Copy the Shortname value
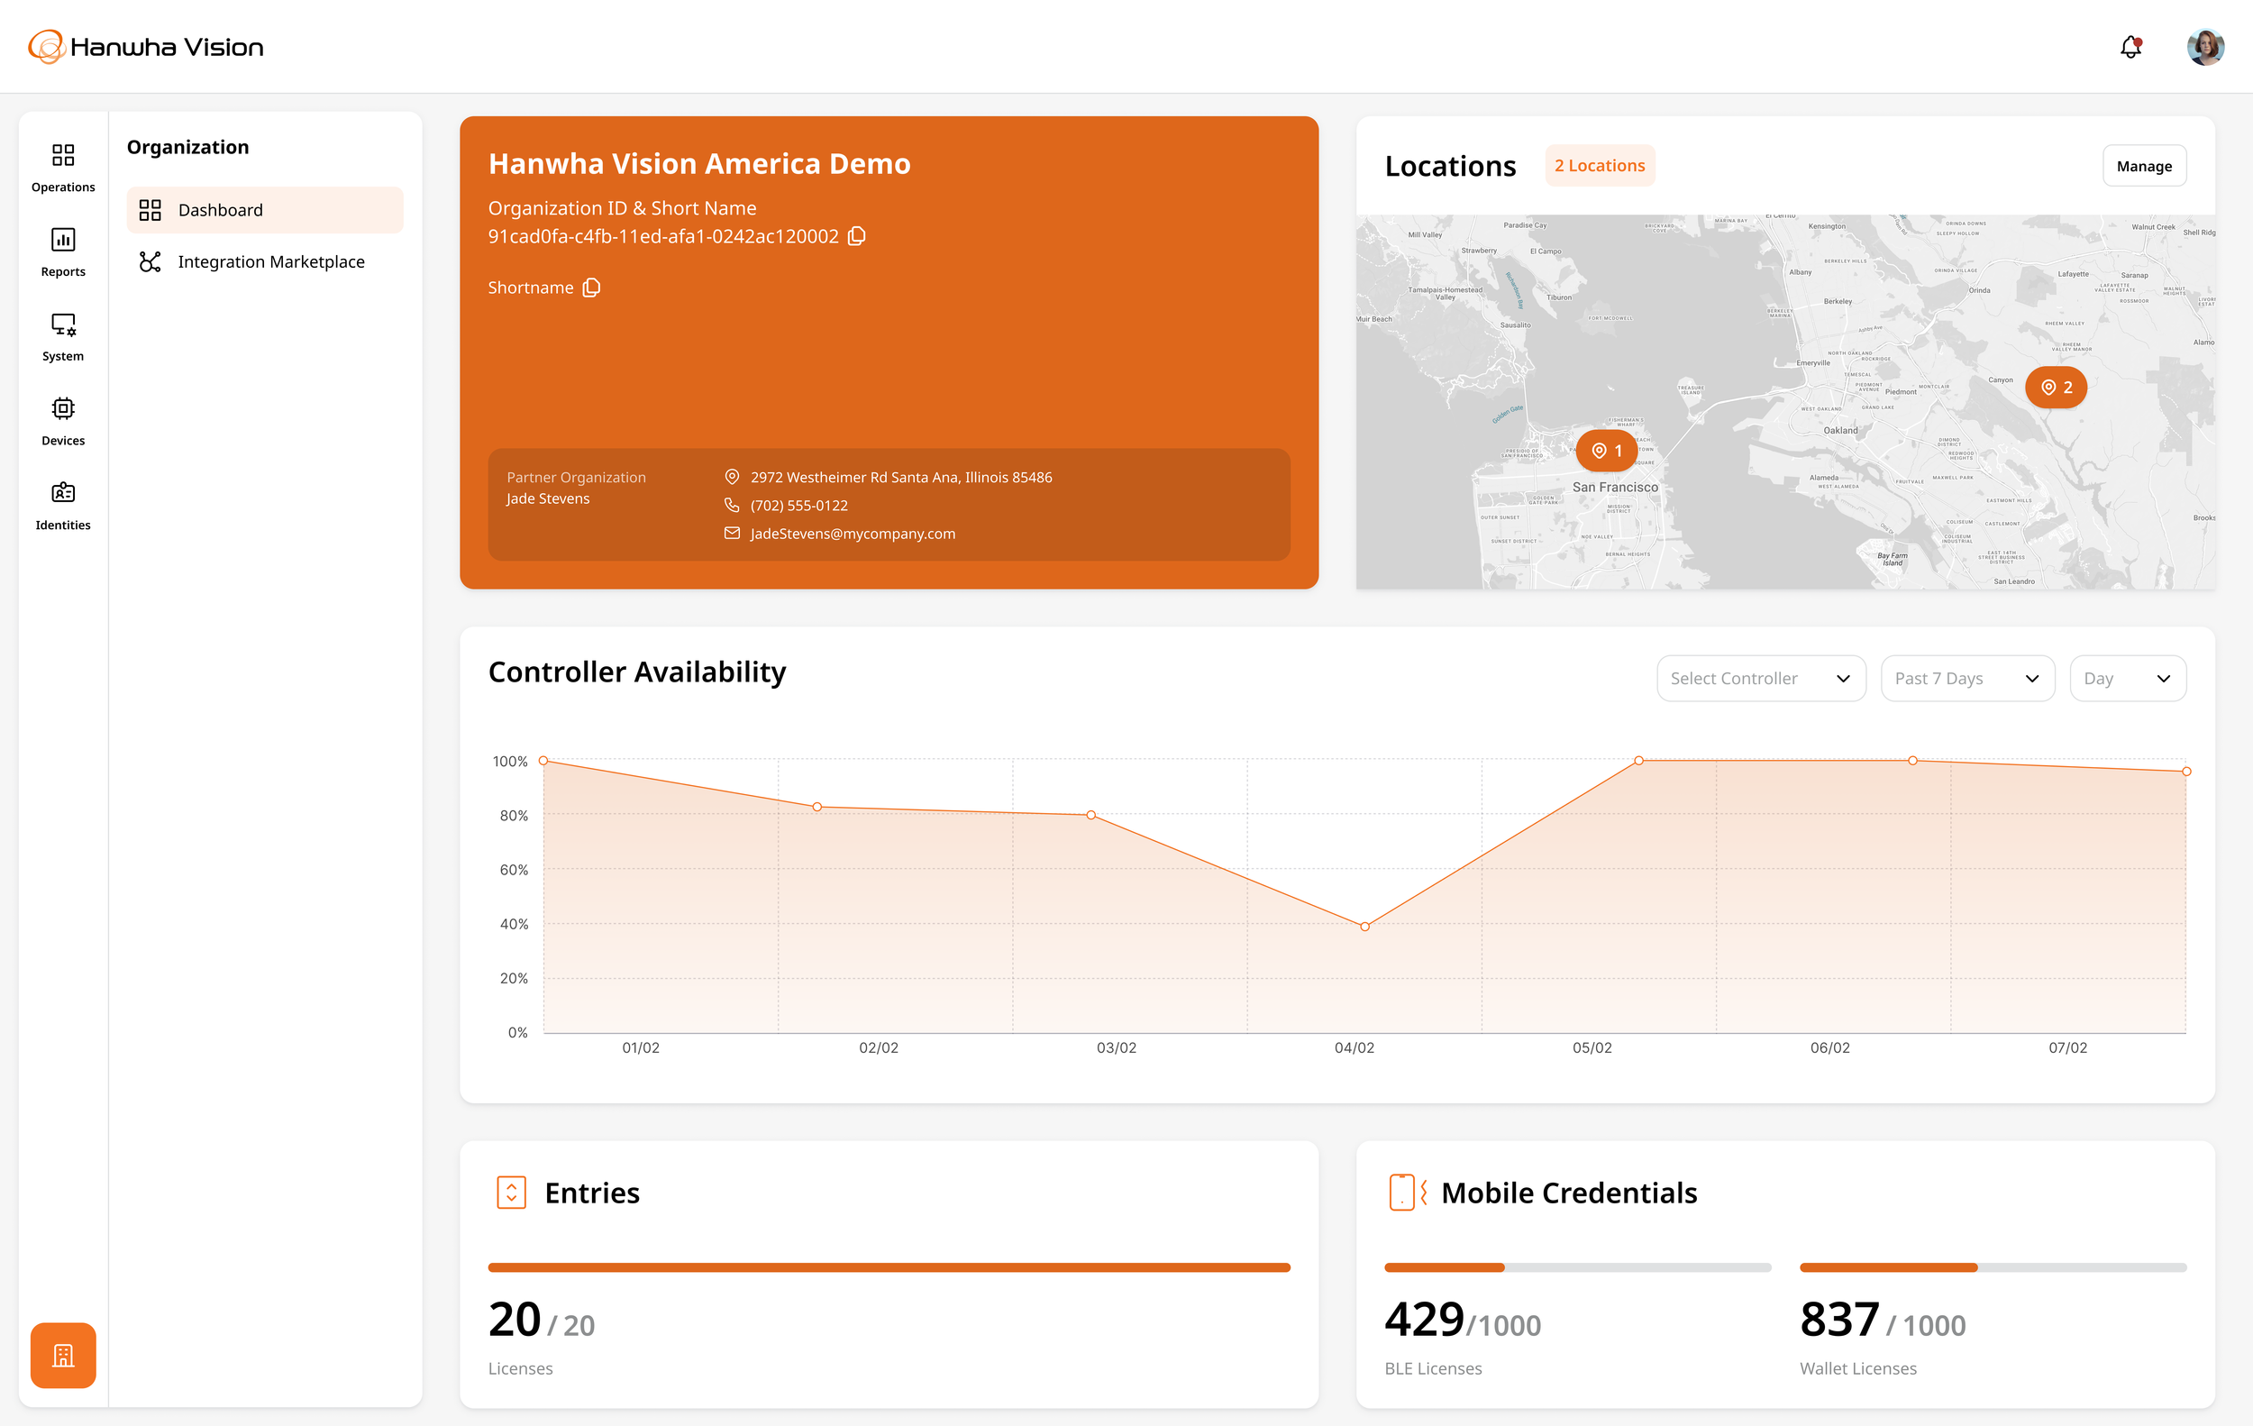 click(x=591, y=288)
